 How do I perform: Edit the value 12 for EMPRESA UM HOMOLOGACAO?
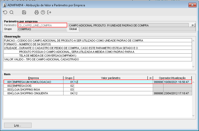[113, 82]
